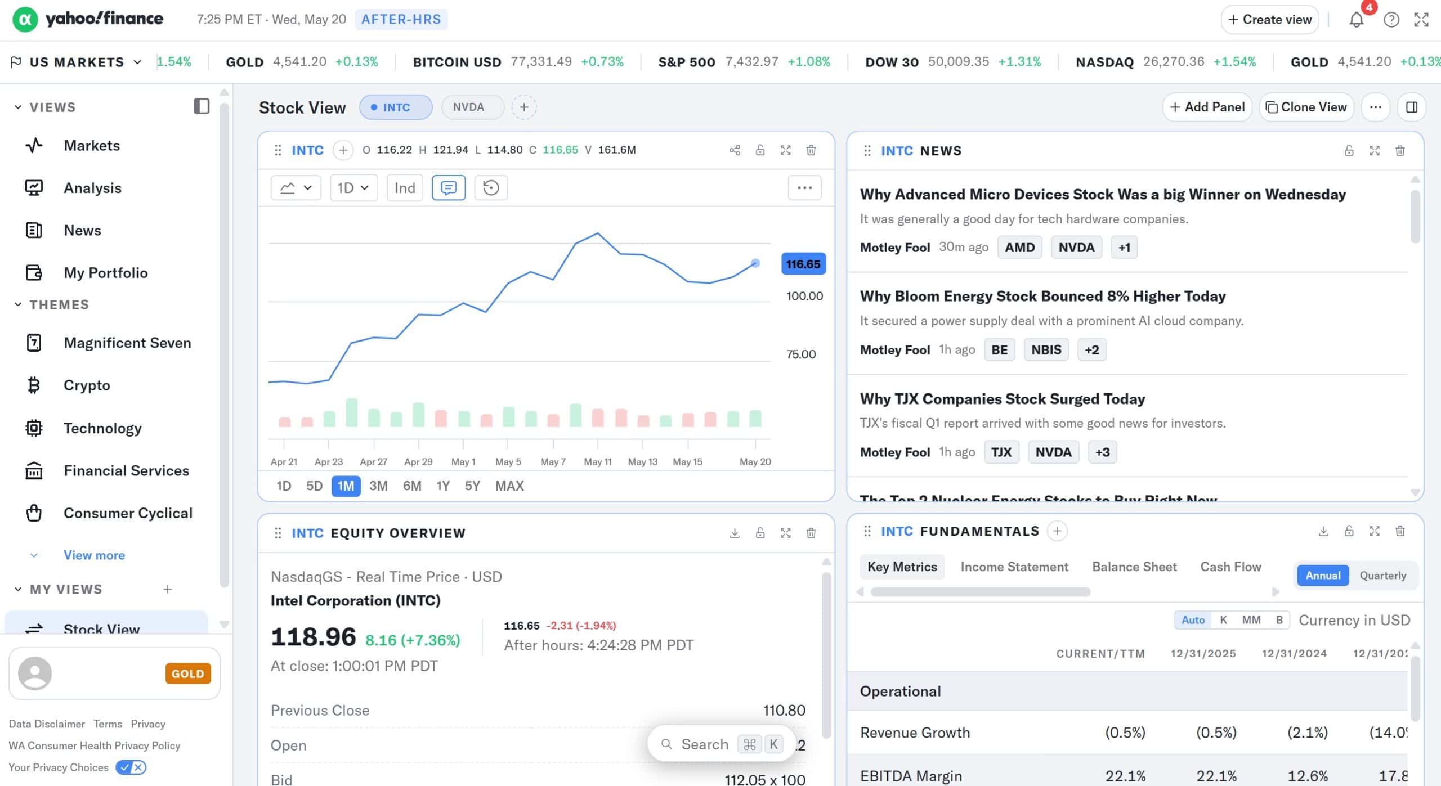This screenshot has width=1441, height=786.
Task: Click the user profile avatar
Action: (x=35, y=673)
